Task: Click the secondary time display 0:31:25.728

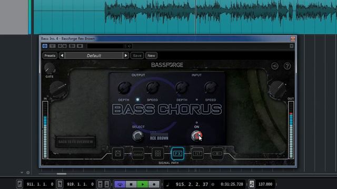Action: (x=232, y=184)
